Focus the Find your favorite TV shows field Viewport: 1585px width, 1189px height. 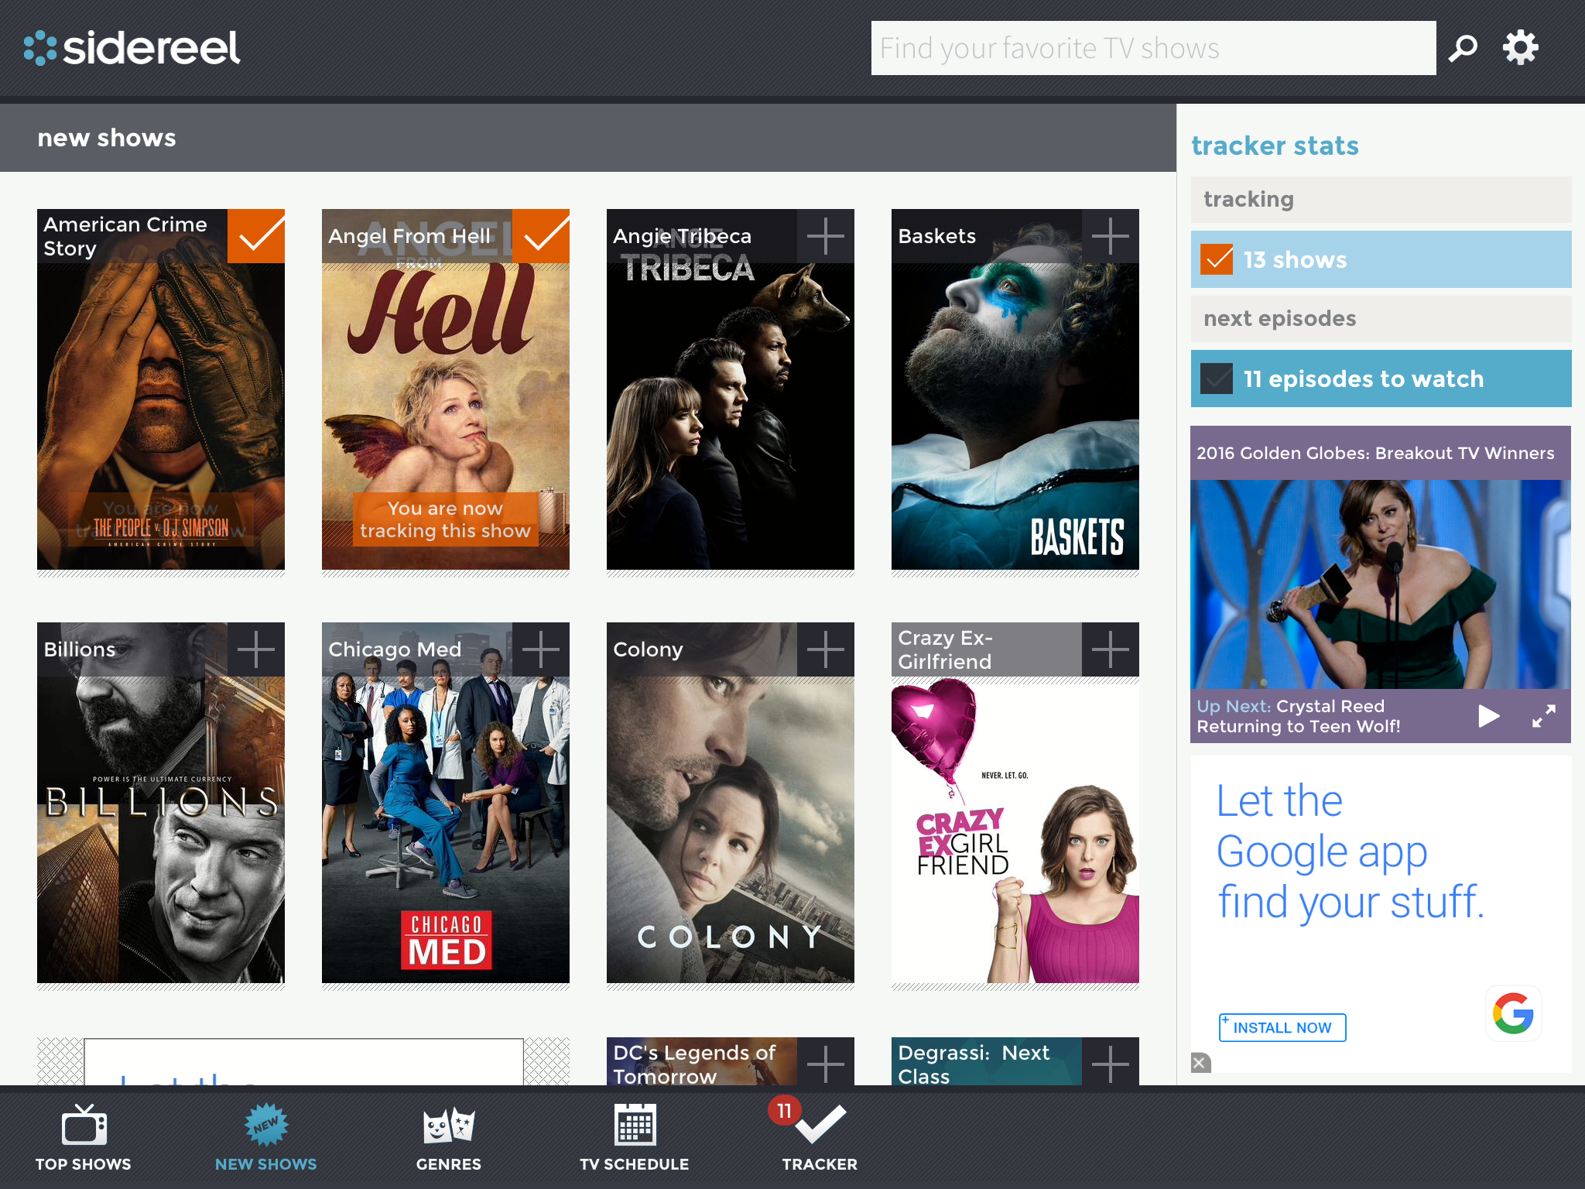coord(1153,48)
